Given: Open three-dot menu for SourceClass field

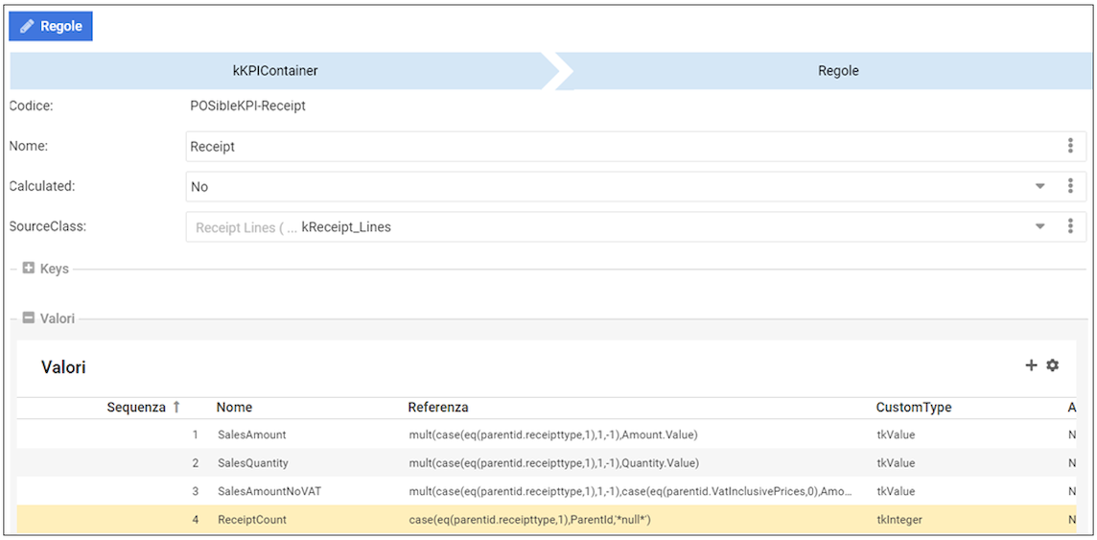Looking at the screenshot, I should (x=1070, y=226).
